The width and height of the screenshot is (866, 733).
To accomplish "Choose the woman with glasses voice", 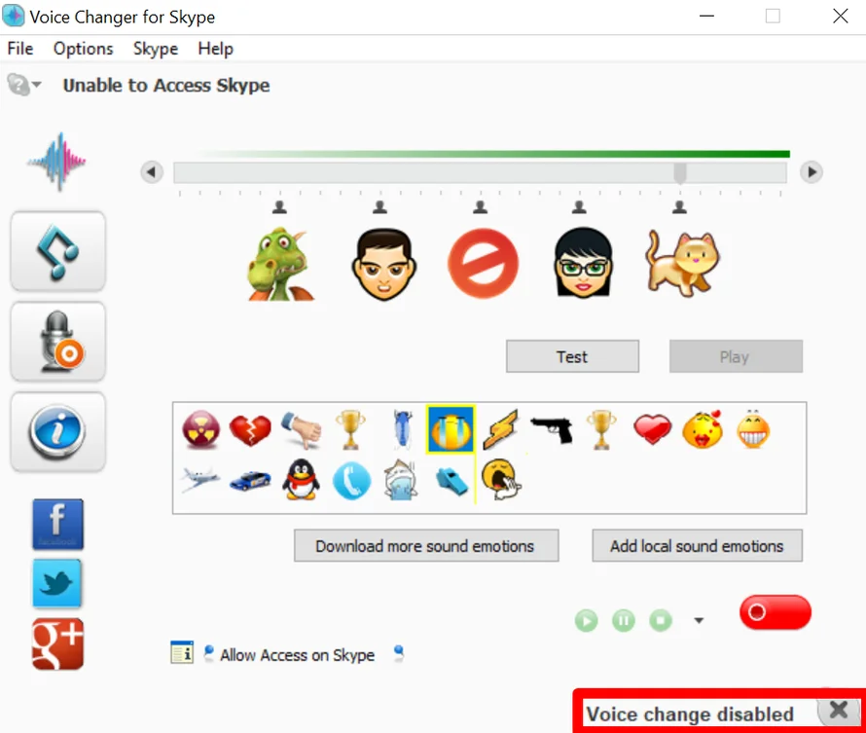I will (x=583, y=263).
